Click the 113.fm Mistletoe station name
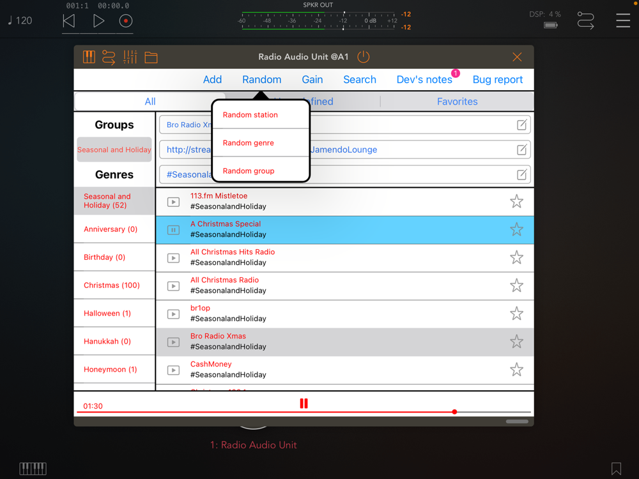 point(219,196)
